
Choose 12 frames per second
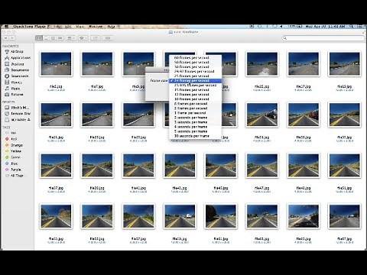tap(196, 95)
